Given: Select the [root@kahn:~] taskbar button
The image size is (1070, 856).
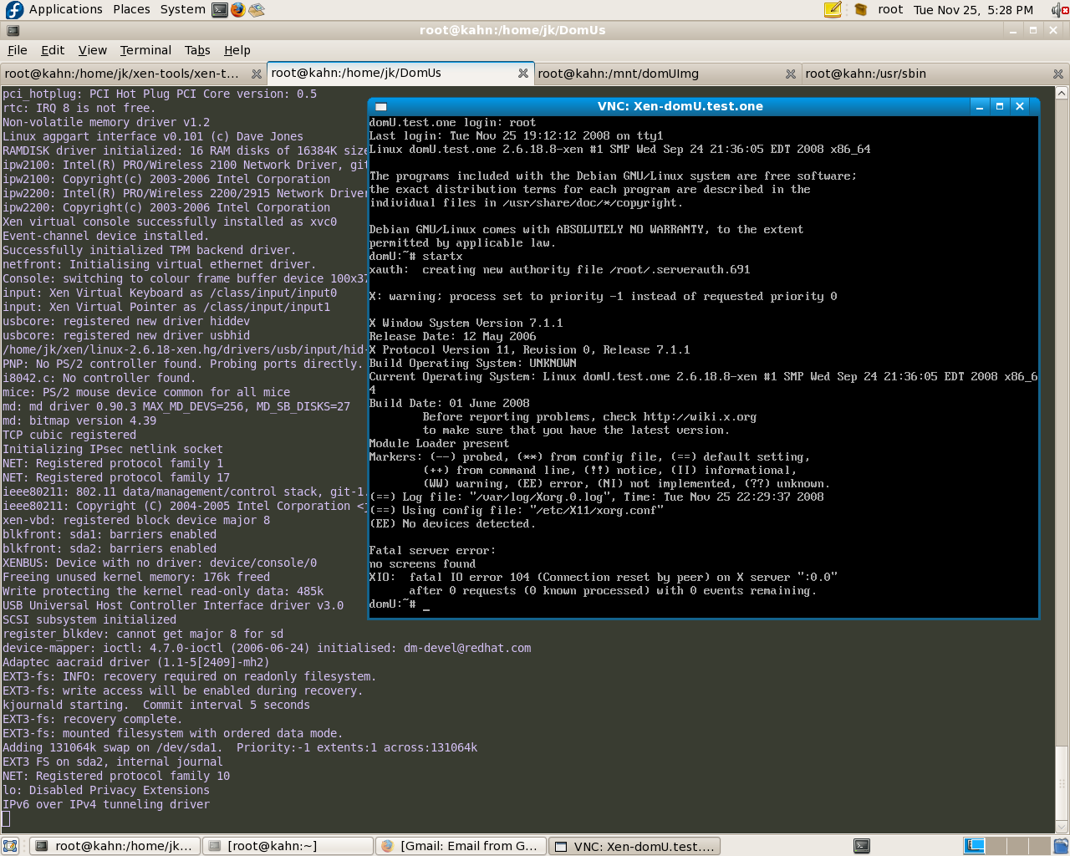Looking at the screenshot, I should (288, 846).
